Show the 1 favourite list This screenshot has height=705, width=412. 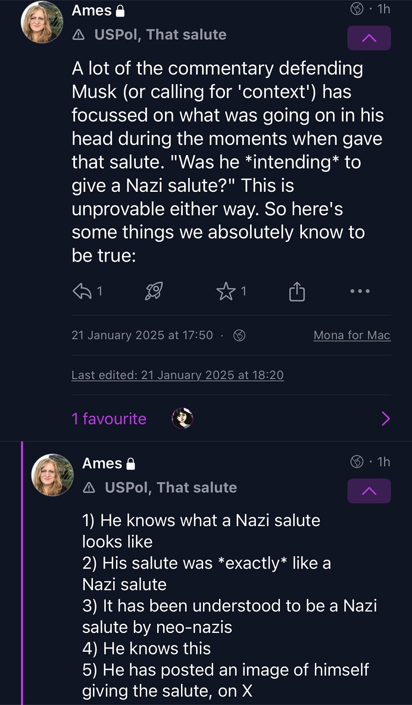109,419
